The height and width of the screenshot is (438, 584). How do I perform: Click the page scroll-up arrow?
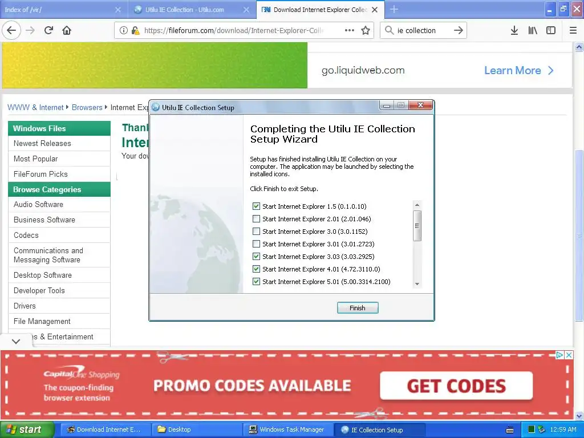(x=579, y=47)
